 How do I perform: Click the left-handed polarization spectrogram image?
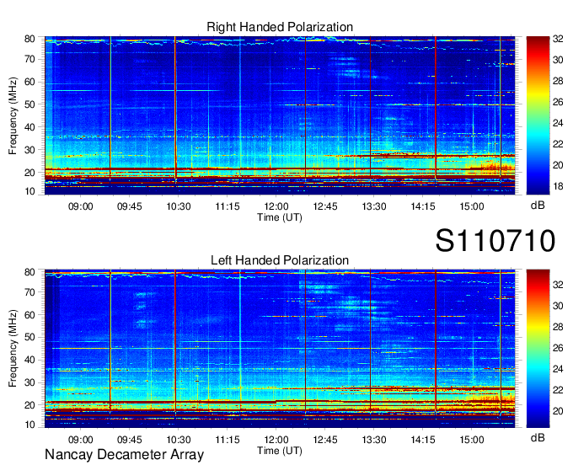[280, 349]
